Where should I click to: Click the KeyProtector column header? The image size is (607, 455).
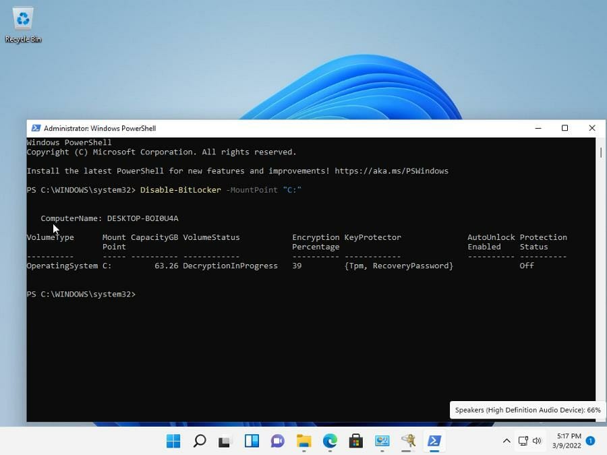click(x=373, y=237)
